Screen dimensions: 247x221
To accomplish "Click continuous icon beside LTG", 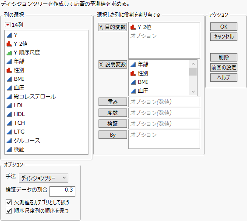I will tap(9, 132).
